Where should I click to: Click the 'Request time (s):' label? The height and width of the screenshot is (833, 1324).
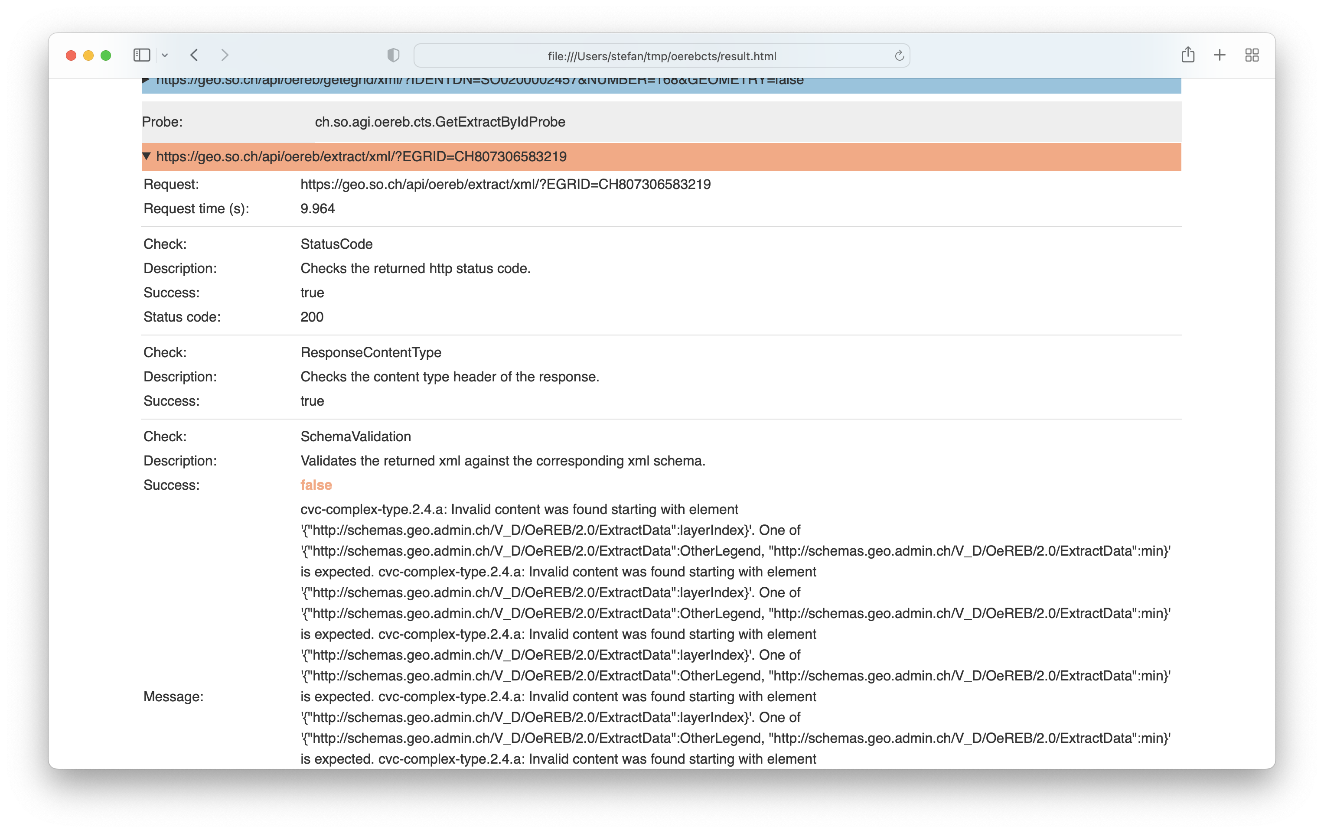pyautogui.click(x=196, y=209)
